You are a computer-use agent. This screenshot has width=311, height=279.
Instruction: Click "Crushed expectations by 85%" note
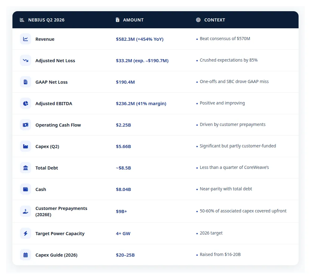click(x=229, y=60)
